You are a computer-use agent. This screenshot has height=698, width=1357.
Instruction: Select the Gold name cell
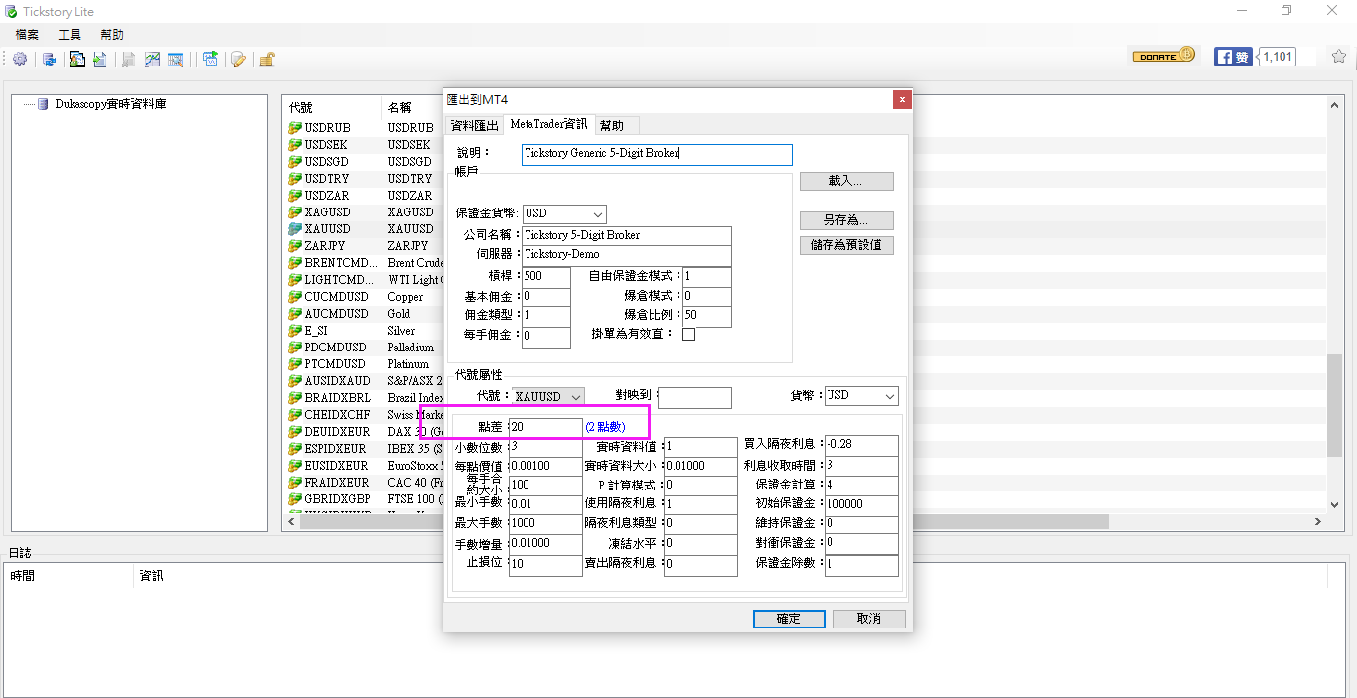click(399, 314)
